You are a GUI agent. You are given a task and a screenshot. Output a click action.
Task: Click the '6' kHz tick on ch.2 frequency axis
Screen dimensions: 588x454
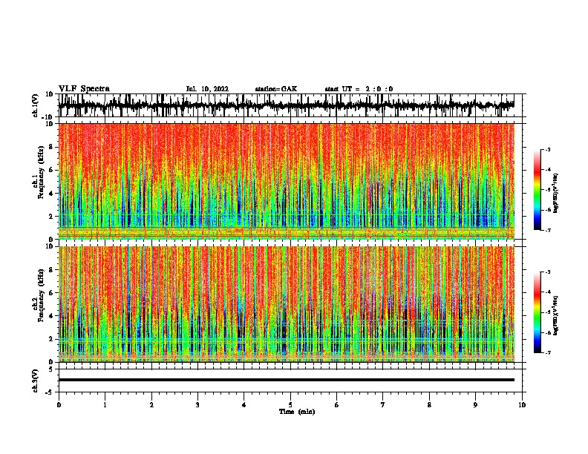[x=51, y=292]
